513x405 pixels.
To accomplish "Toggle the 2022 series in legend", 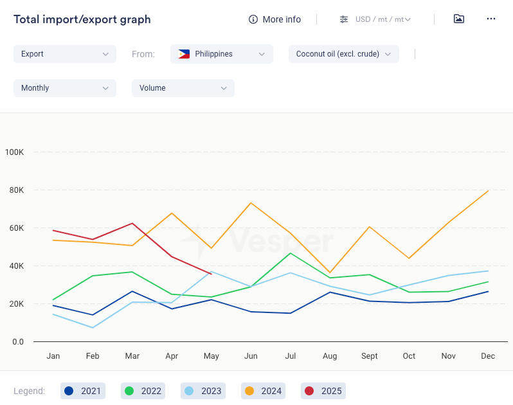I will 143,391.
